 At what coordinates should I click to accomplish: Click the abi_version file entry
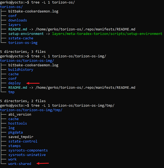click(x=20, y=115)
